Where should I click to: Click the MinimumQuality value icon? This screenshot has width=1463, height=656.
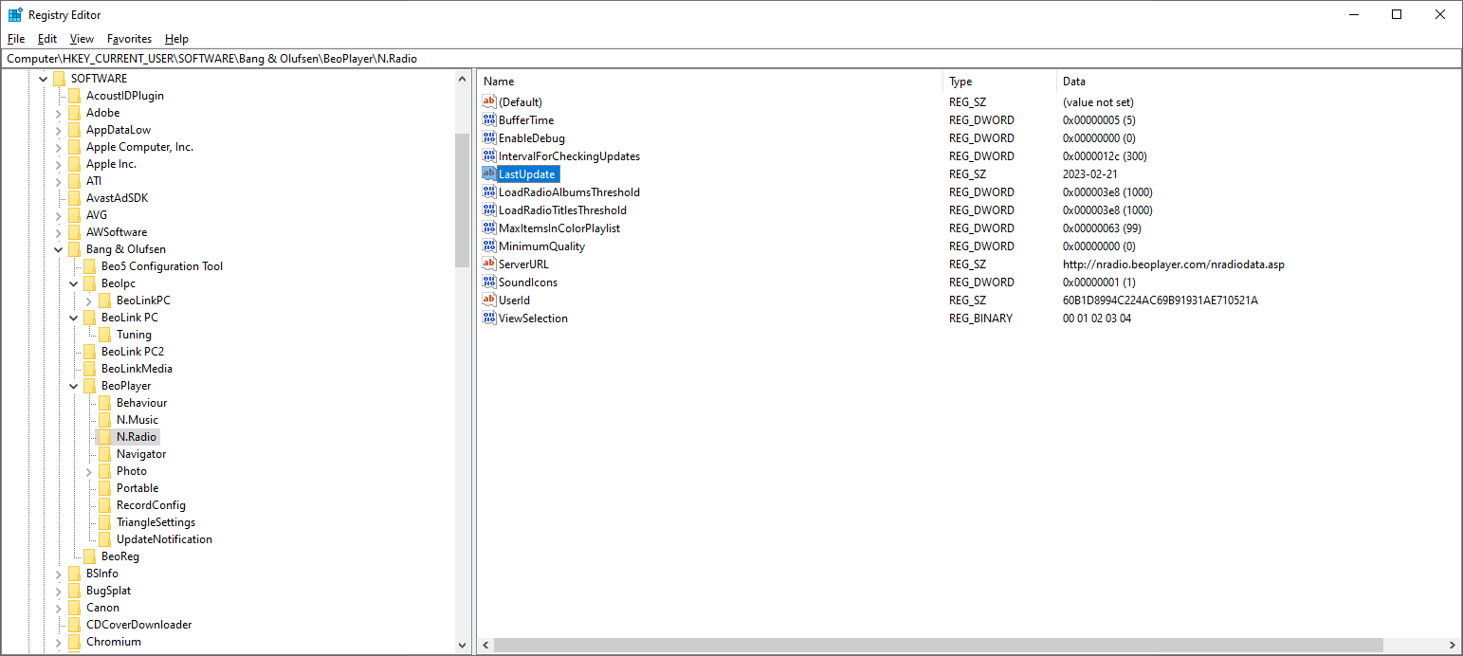tap(489, 246)
